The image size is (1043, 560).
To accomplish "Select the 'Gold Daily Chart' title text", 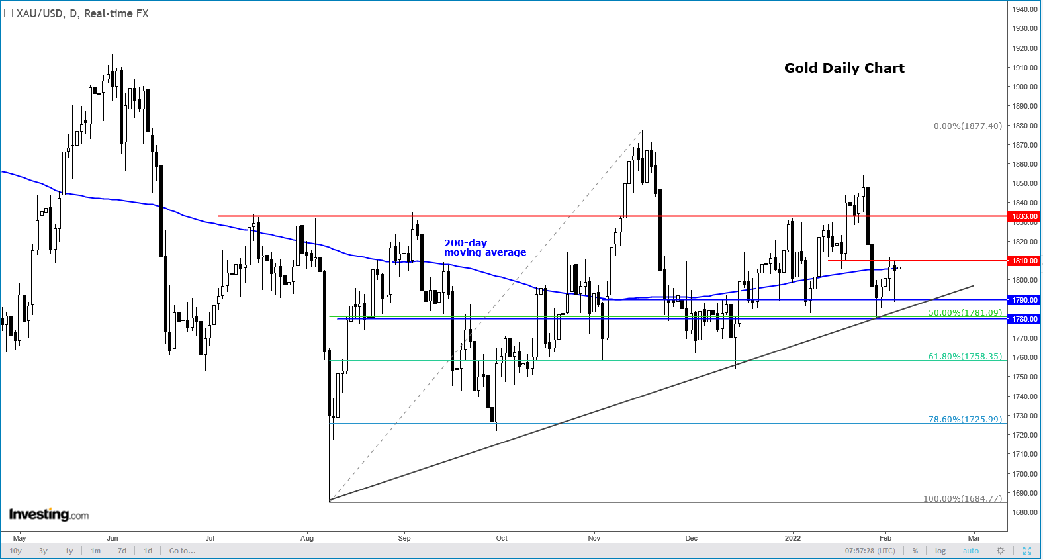I will tap(844, 68).
